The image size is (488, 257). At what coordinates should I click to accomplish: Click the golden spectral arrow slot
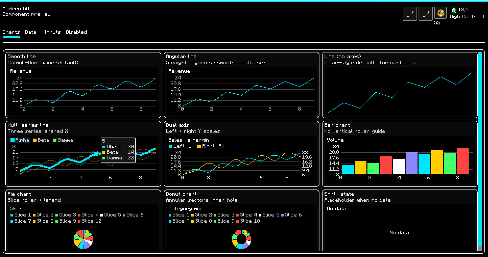tap(425, 14)
